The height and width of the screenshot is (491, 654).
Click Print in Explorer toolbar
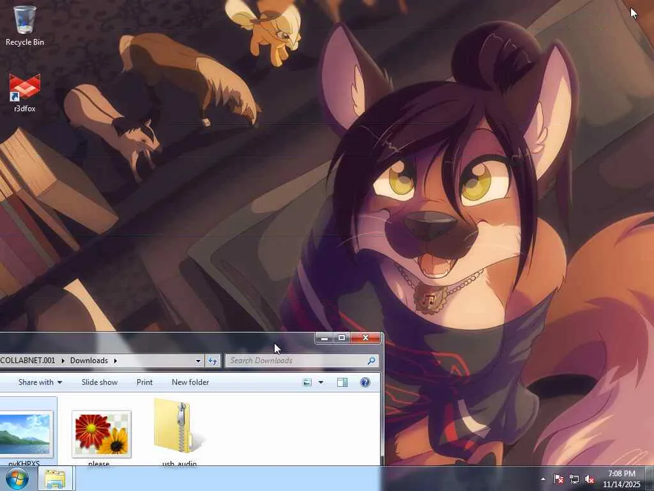[x=144, y=382]
